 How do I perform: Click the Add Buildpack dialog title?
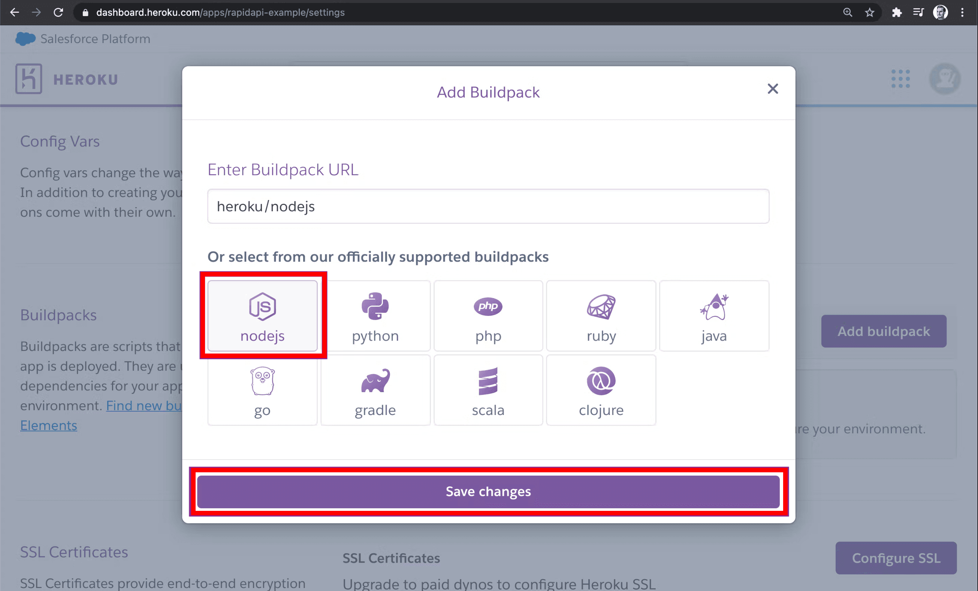point(488,93)
